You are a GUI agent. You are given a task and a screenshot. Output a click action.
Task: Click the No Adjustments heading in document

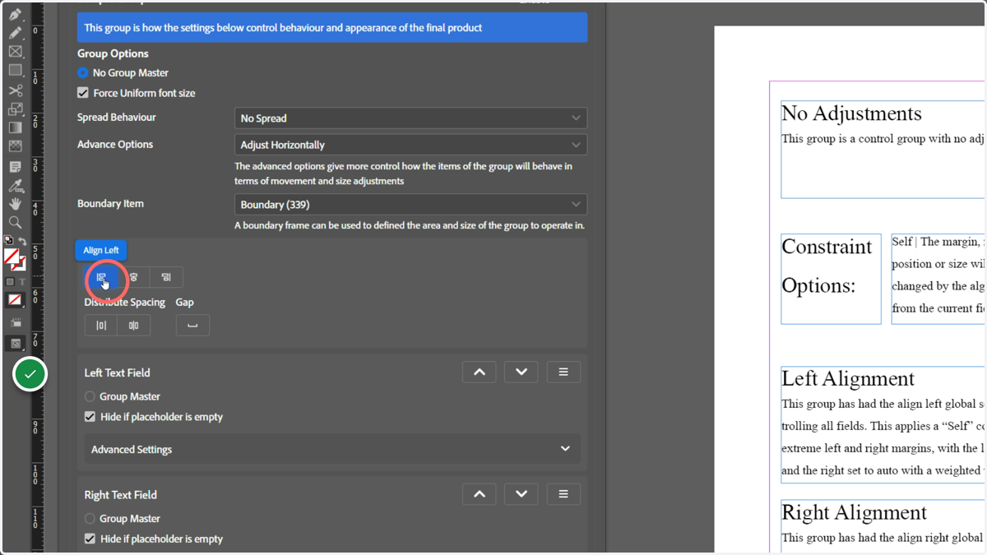click(x=851, y=113)
